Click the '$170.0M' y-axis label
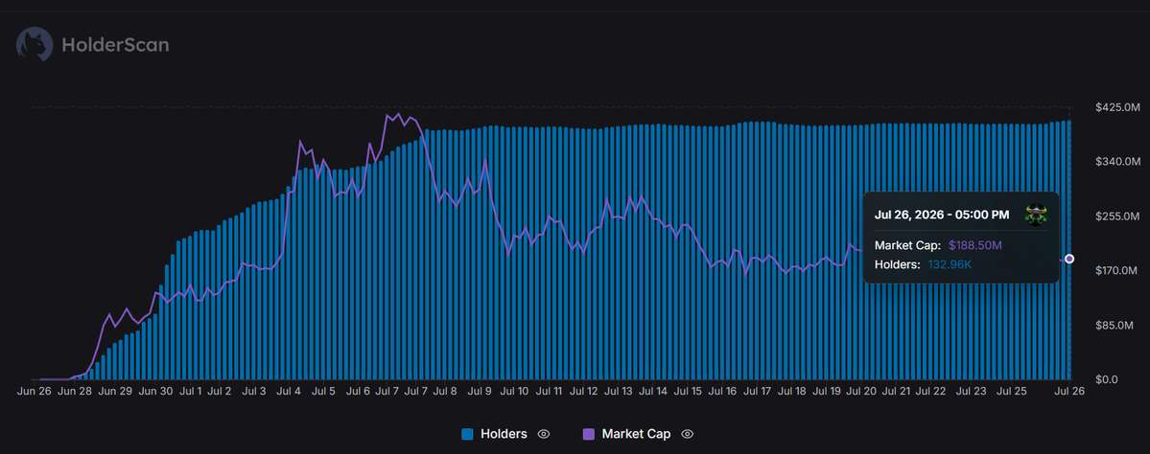 [x=1117, y=270]
